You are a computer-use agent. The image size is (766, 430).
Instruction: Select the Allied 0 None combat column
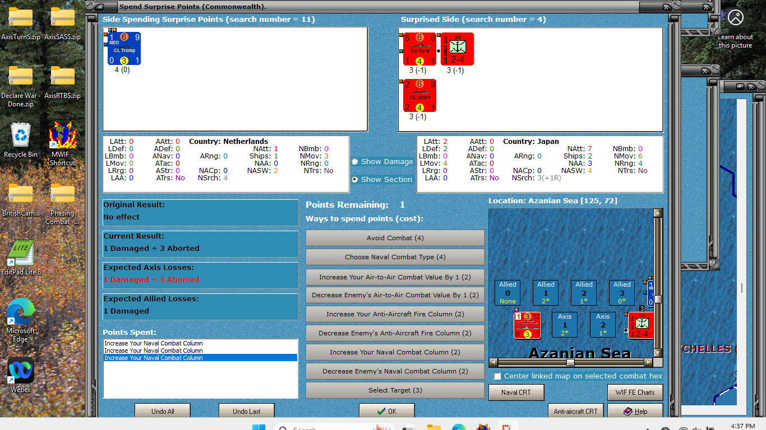click(507, 292)
